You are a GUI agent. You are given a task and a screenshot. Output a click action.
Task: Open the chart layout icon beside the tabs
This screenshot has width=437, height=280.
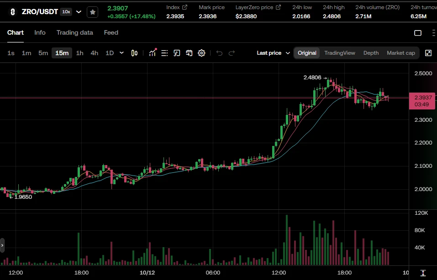tap(418, 33)
